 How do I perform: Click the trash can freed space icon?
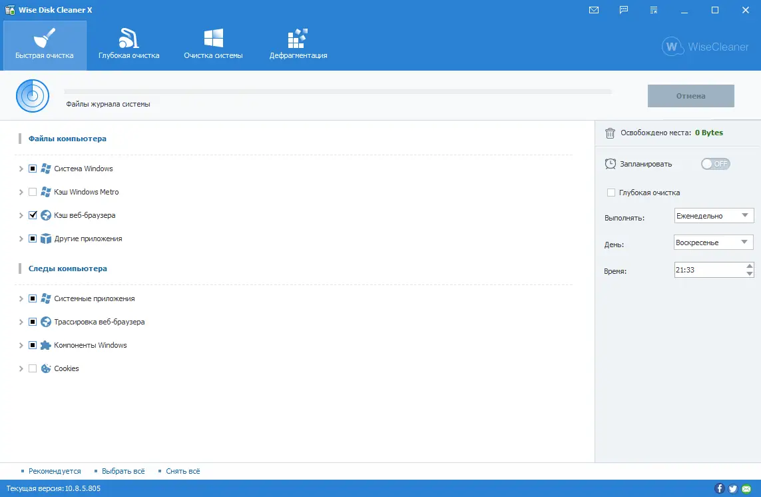610,133
